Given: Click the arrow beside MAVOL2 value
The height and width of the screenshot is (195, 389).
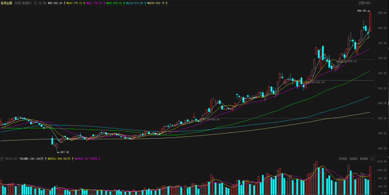Looking at the screenshot, I should pos(99,159).
